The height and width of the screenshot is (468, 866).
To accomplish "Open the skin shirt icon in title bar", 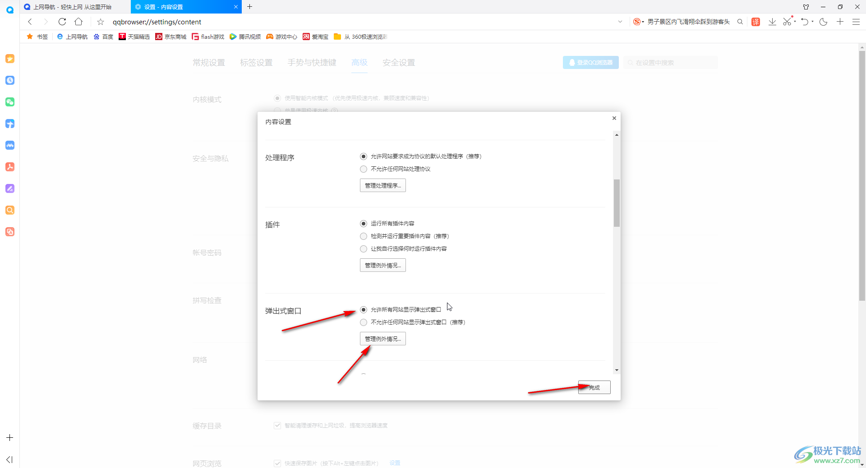I will coord(806,7).
